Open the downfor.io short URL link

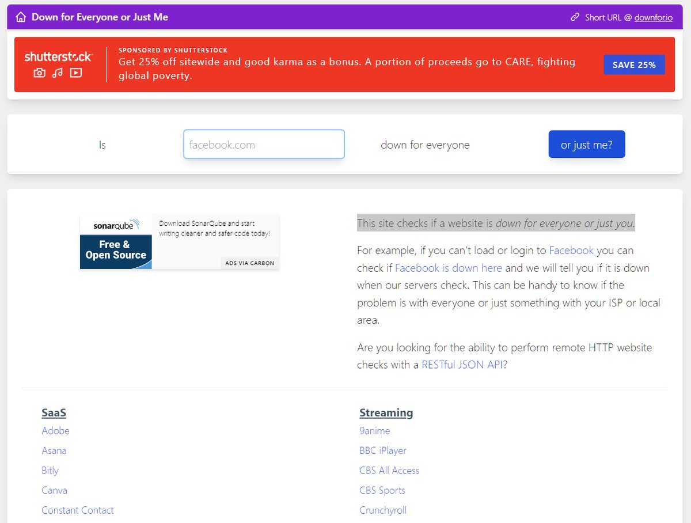[654, 17]
